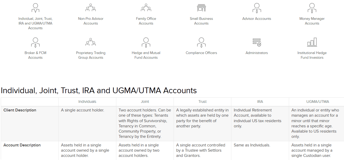Click the Proprietary Trading Group Accounts icon
Image resolution: width=344 pixels, height=160 pixels.
(x=91, y=42)
